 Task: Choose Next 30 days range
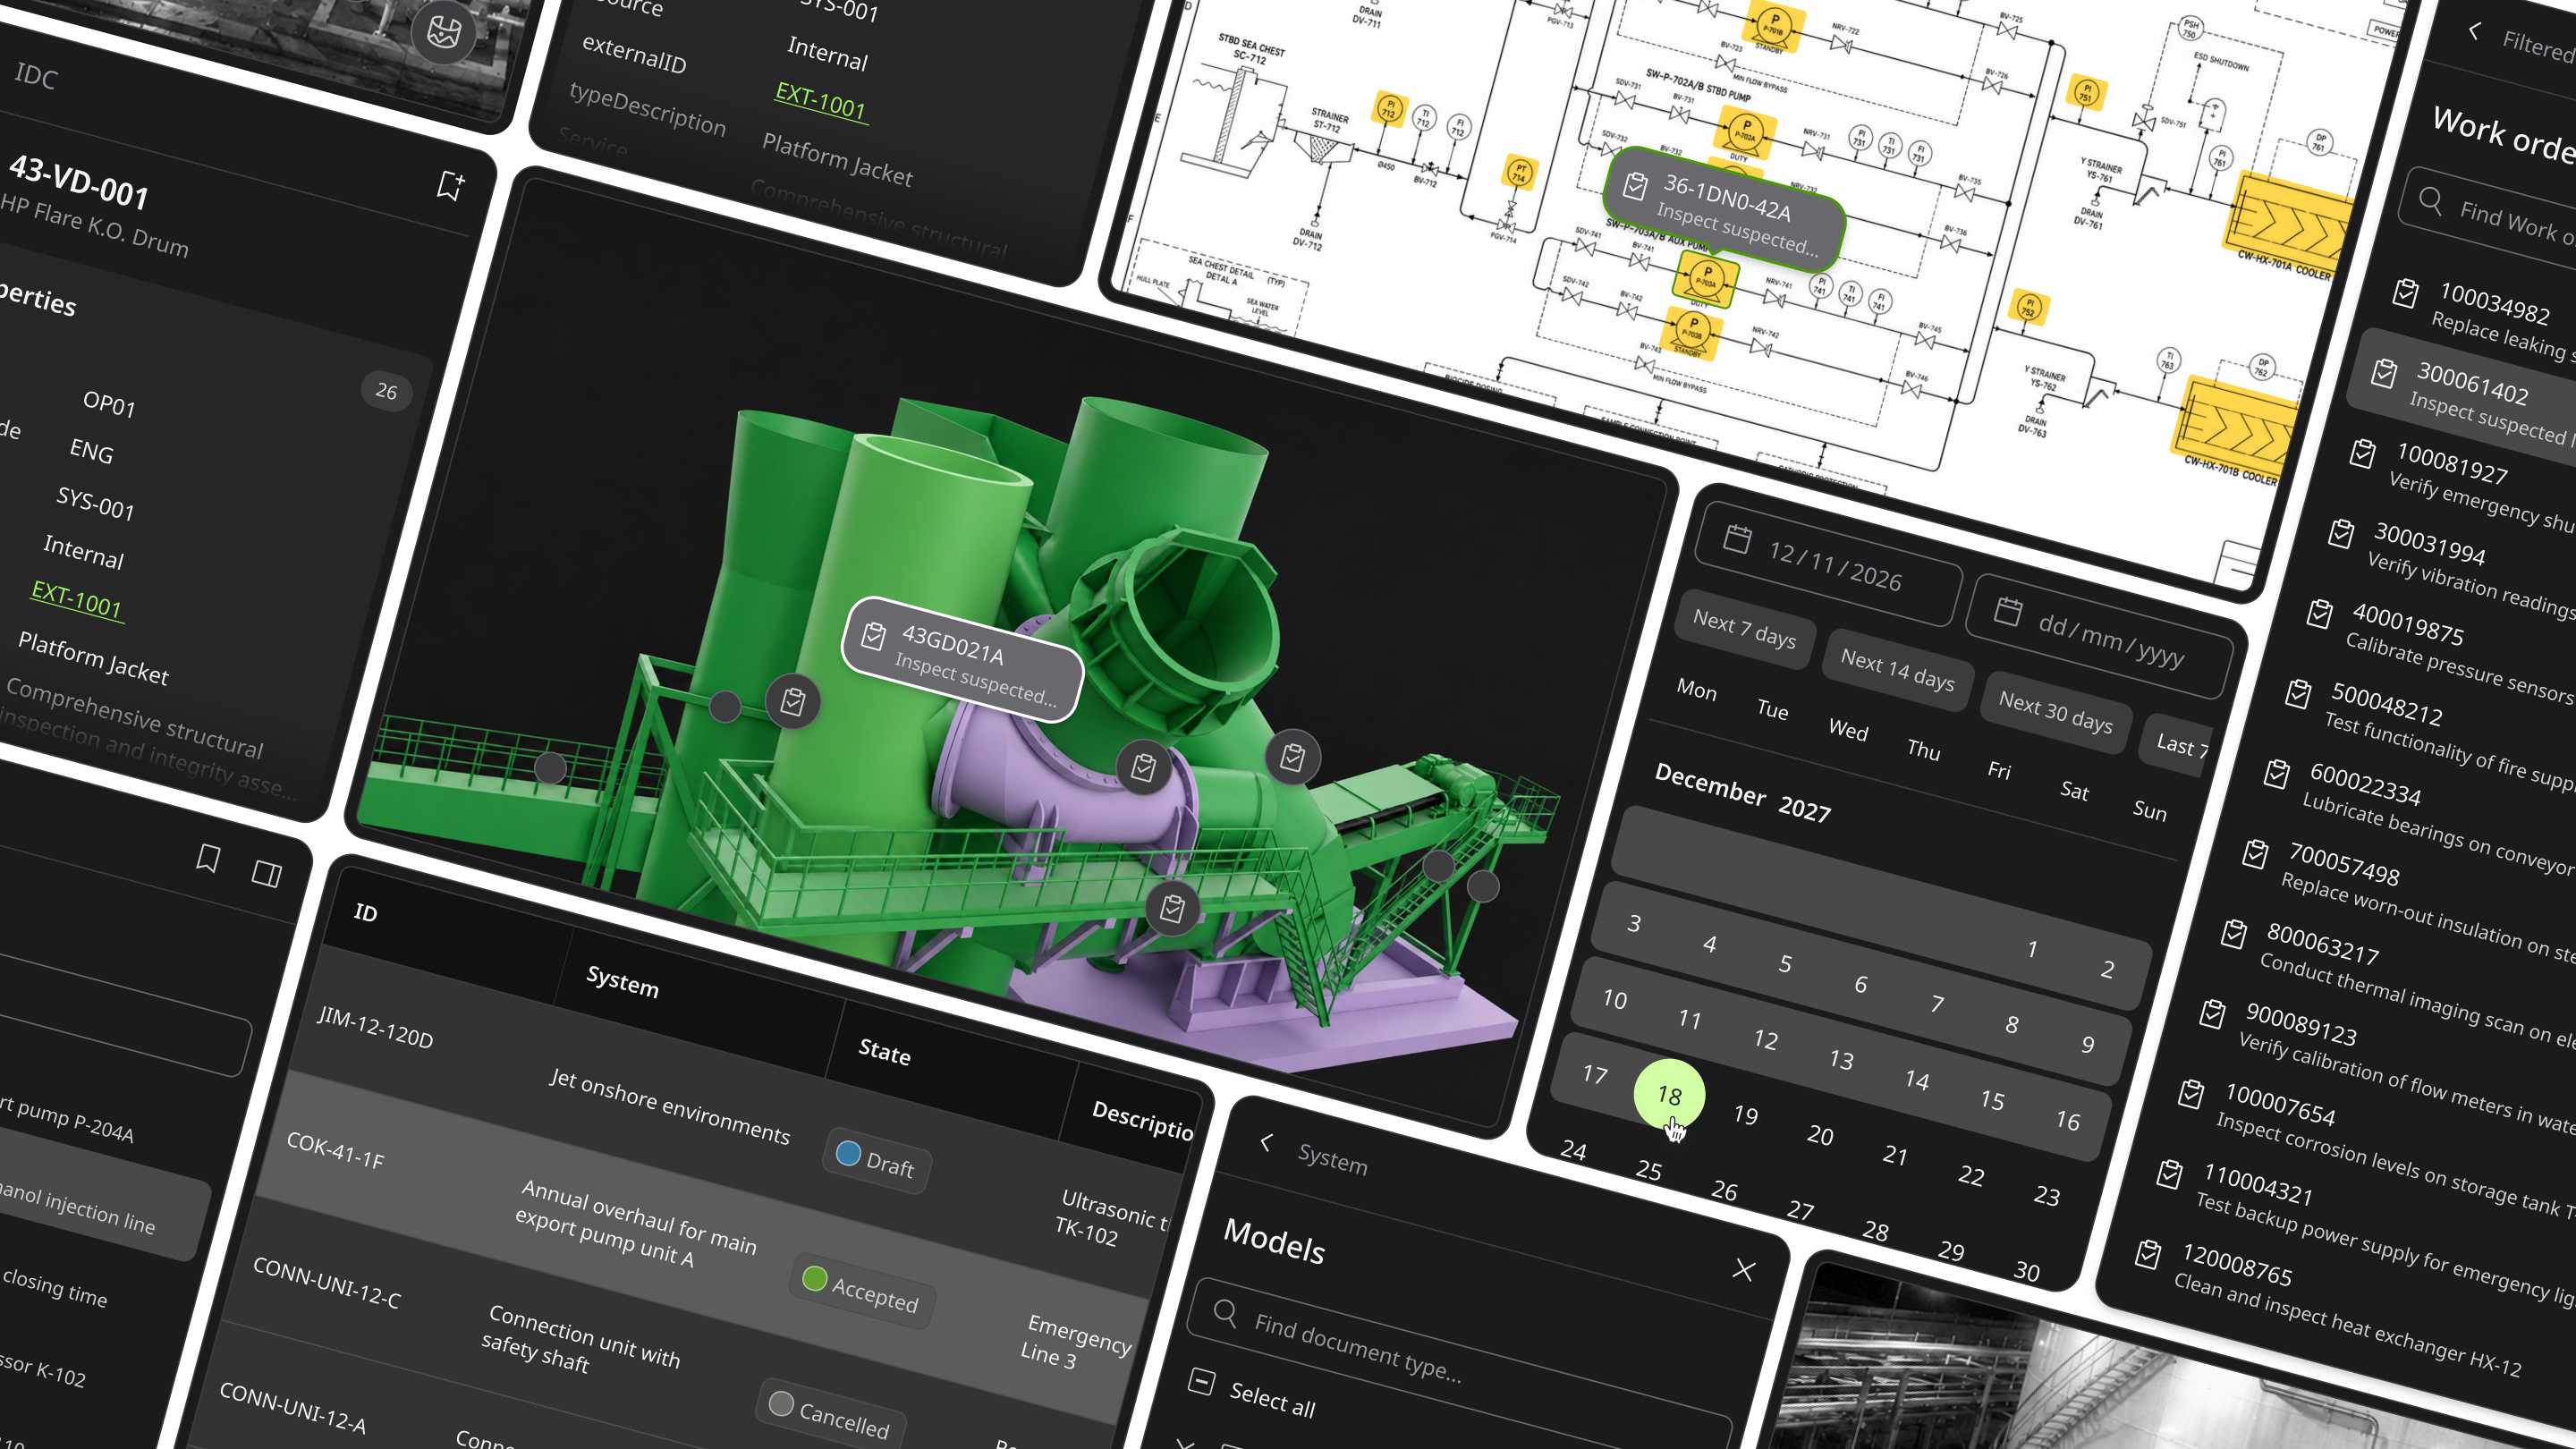pyautogui.click(x=2055, y=713)
